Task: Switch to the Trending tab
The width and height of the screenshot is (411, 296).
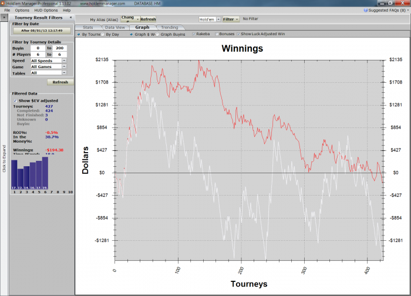Action: (170, 27)
